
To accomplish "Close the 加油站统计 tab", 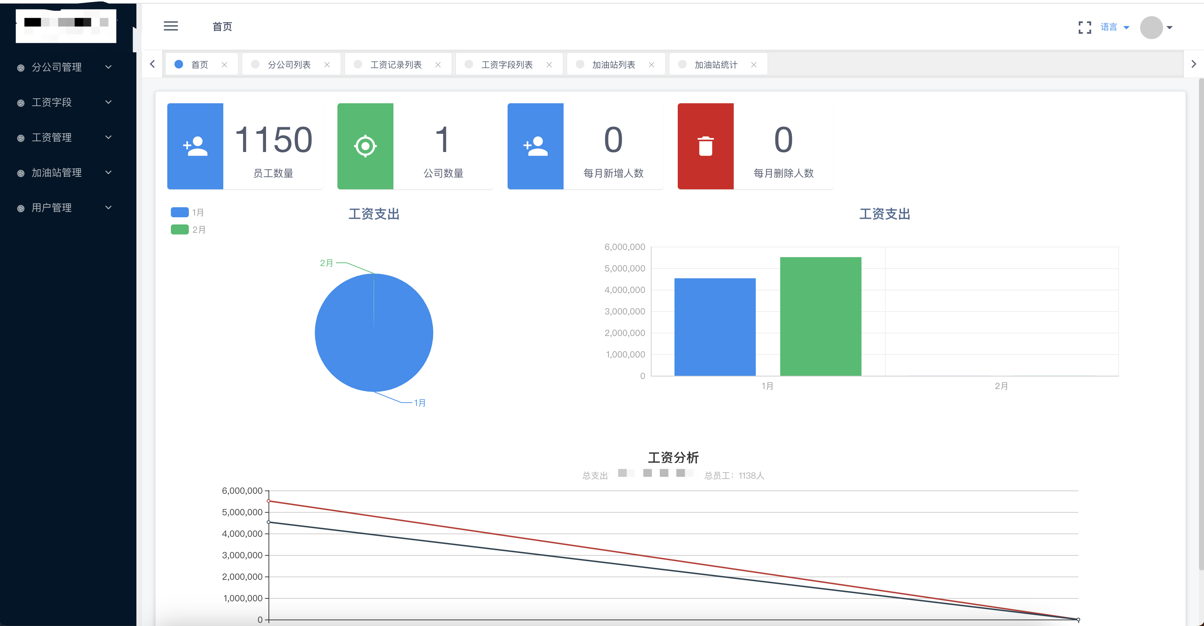I will pos(754,65).
